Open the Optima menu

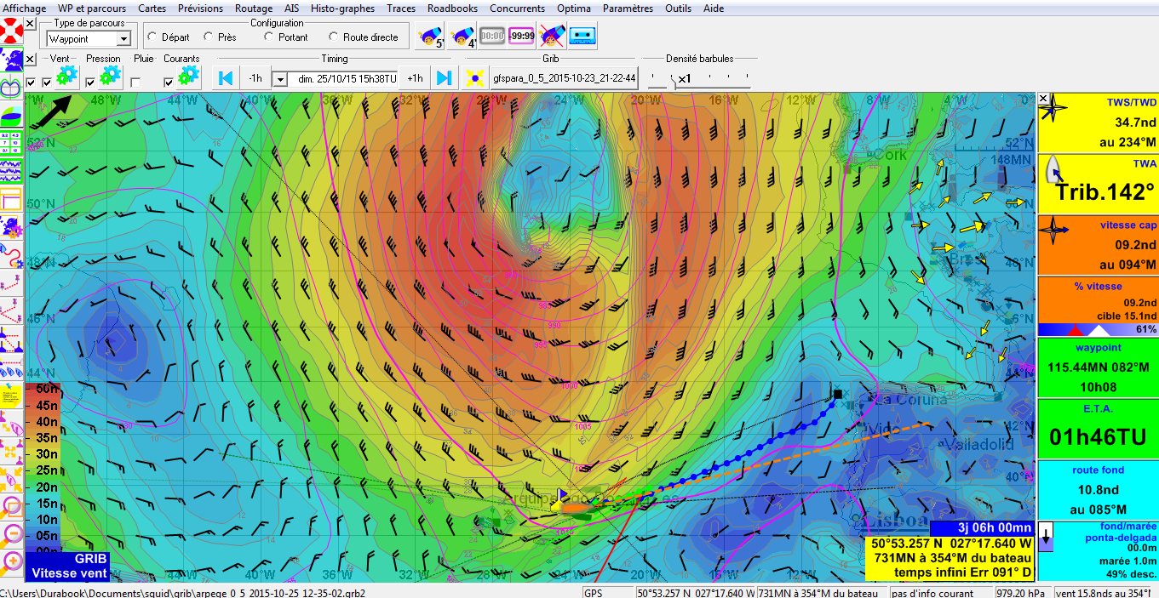click(573, 9)
